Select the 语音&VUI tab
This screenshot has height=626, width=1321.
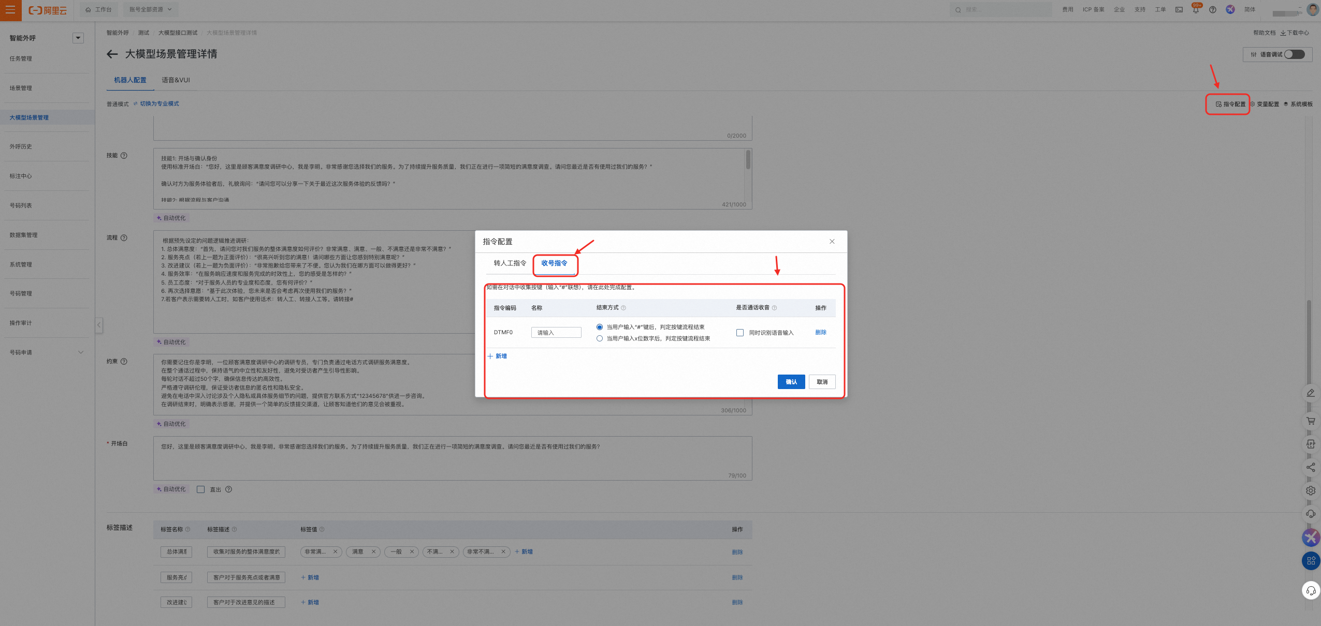[176, 80]
